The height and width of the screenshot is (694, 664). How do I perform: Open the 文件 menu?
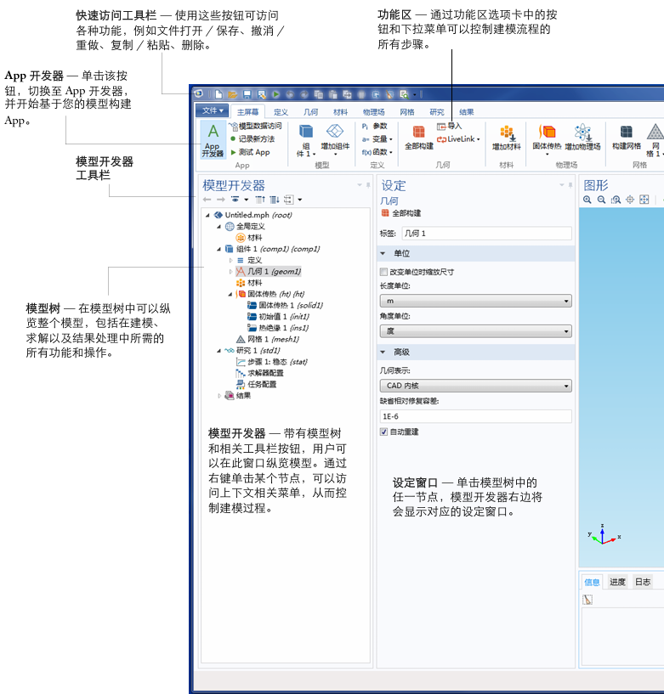point(213,110)
